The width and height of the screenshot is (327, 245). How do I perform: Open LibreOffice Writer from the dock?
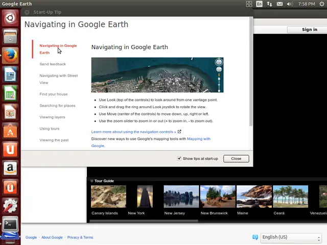(10, 74)
